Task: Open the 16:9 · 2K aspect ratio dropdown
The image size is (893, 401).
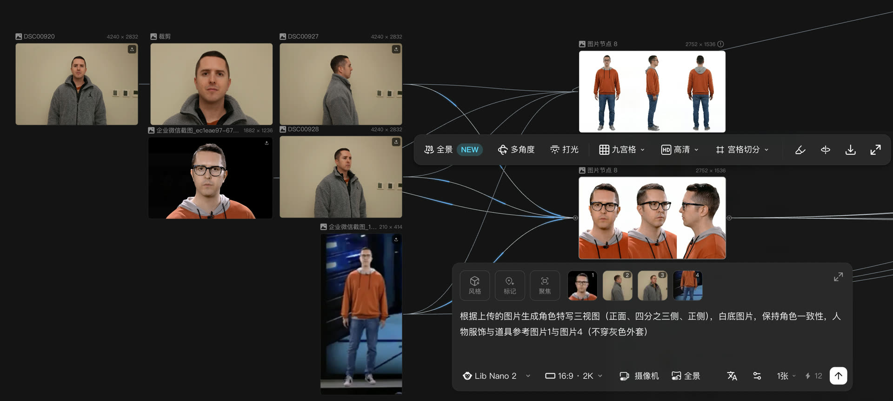Action: (x=574, y=376)
